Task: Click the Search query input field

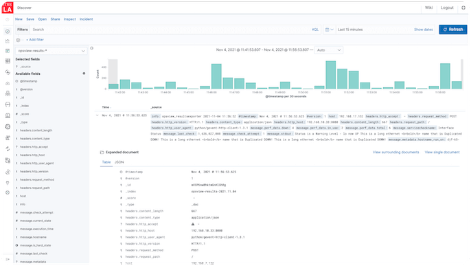Action: point(171,30)
